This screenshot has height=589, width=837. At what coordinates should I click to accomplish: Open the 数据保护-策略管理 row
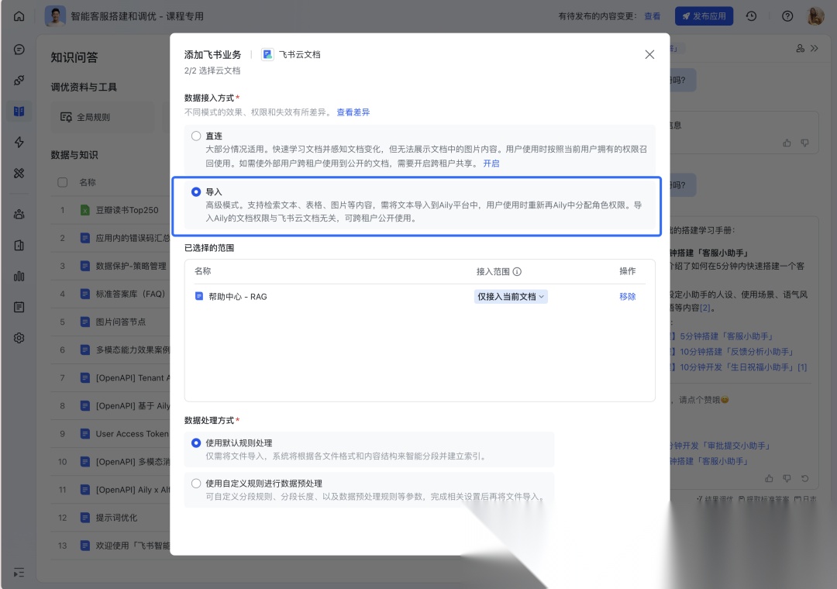111,266
